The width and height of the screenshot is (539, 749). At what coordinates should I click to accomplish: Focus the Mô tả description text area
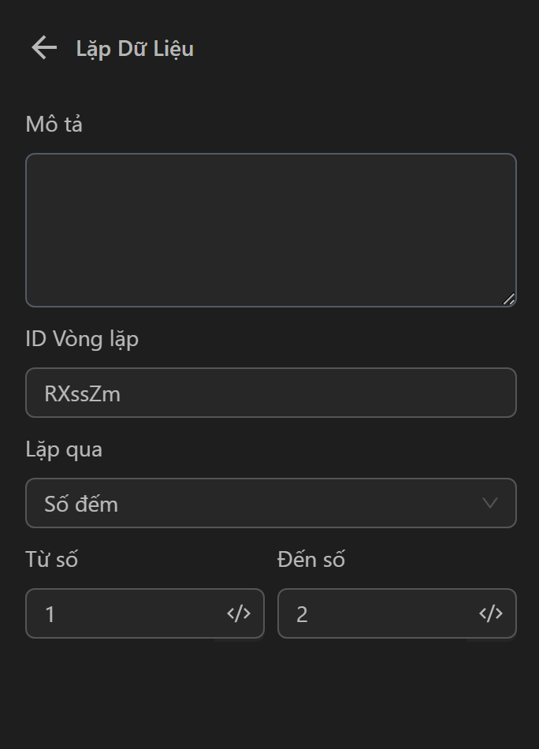click(270, 229)
